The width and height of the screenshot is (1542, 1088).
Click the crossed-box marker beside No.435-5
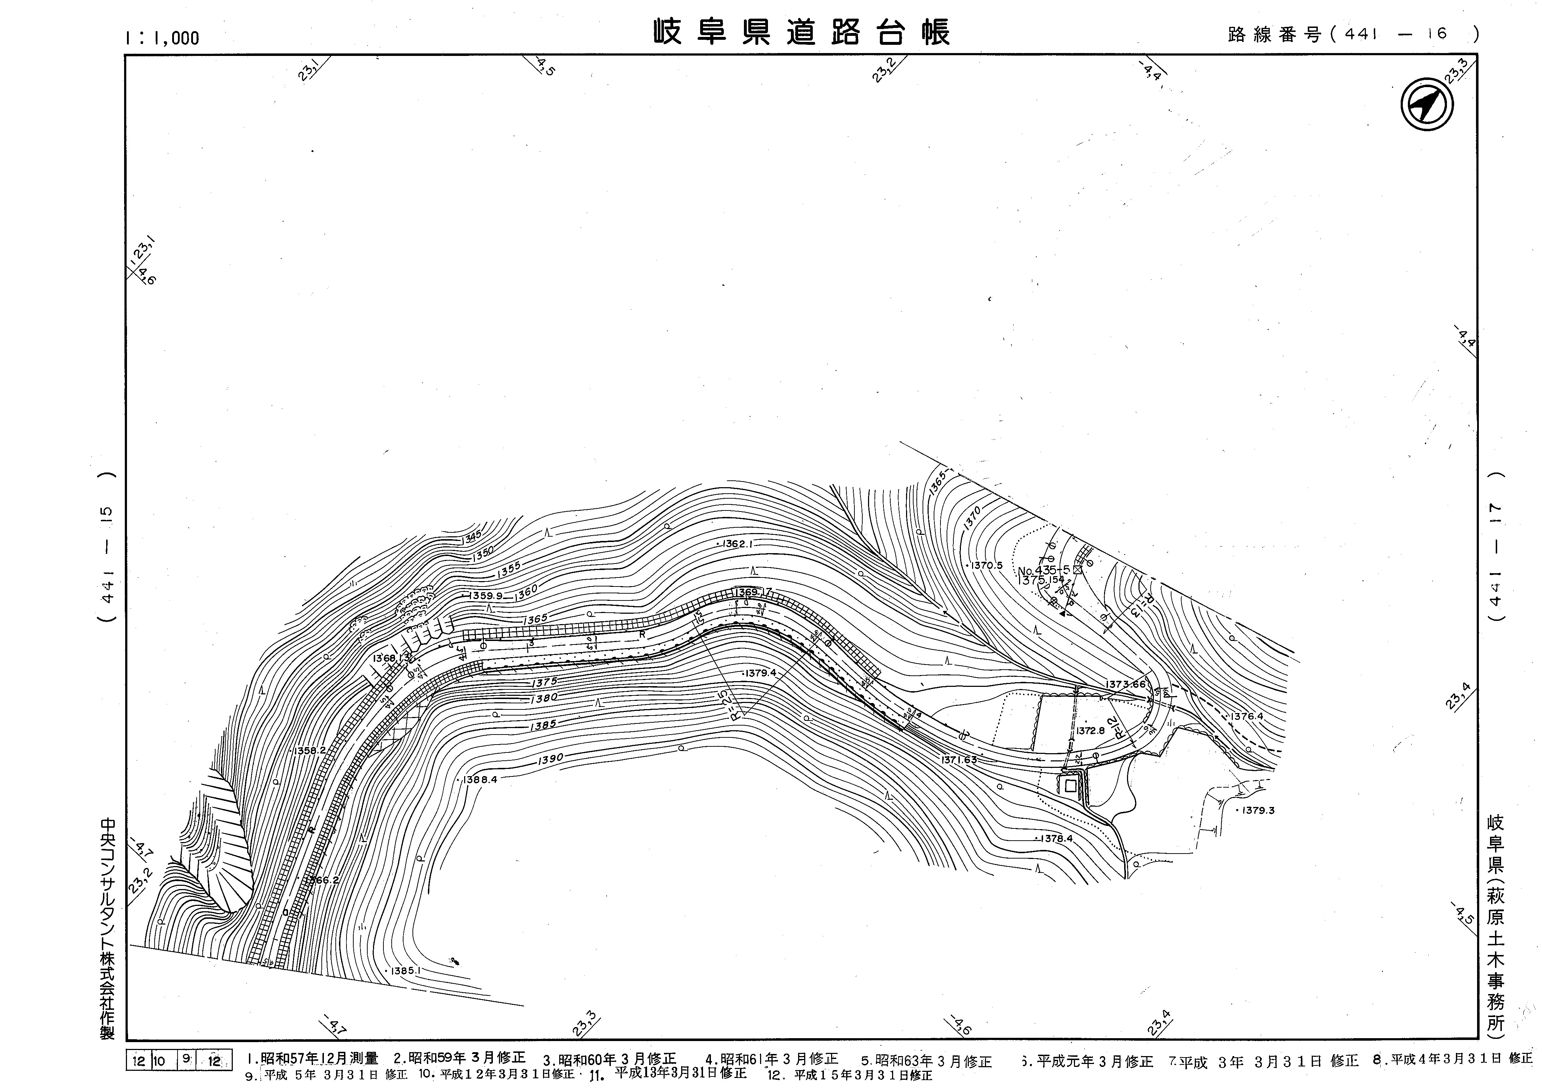1077,569
